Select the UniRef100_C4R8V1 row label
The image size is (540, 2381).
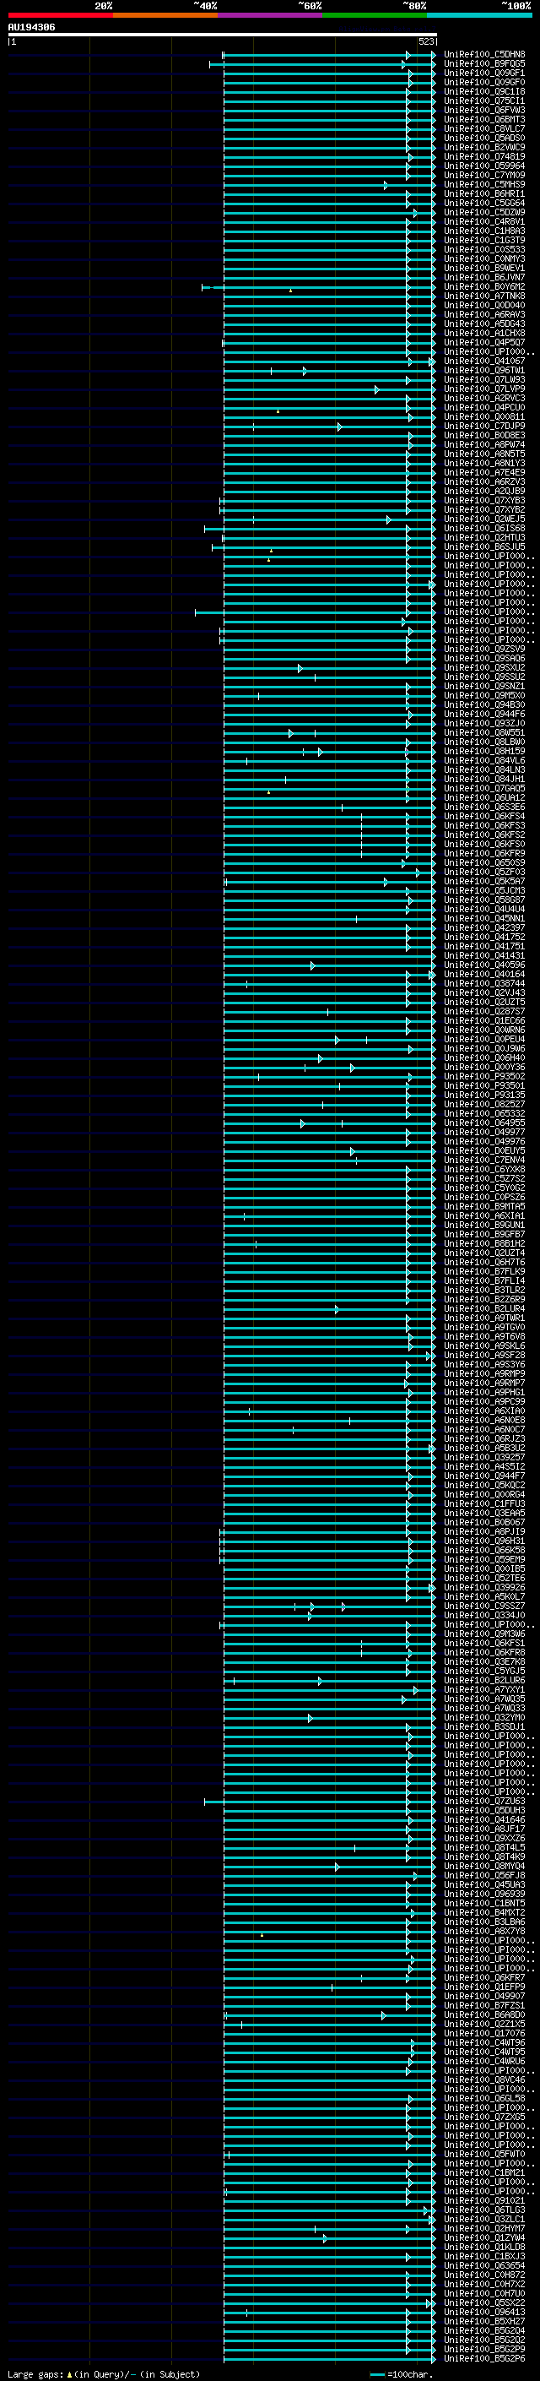click(x=483, y=222)
